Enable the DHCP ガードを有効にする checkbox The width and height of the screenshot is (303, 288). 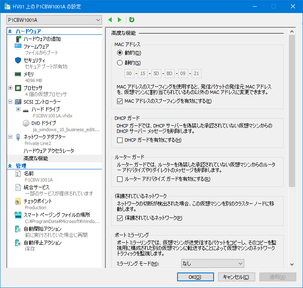(x=120, y=140)
